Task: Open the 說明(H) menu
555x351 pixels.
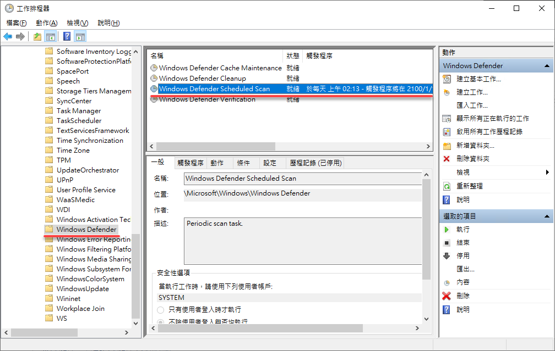Action: point(108,23)
